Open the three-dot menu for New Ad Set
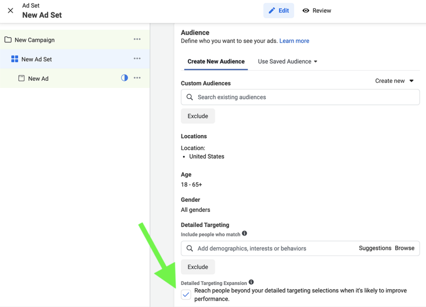This screenshot has height=307, width=426. click(x=137, y=59)
